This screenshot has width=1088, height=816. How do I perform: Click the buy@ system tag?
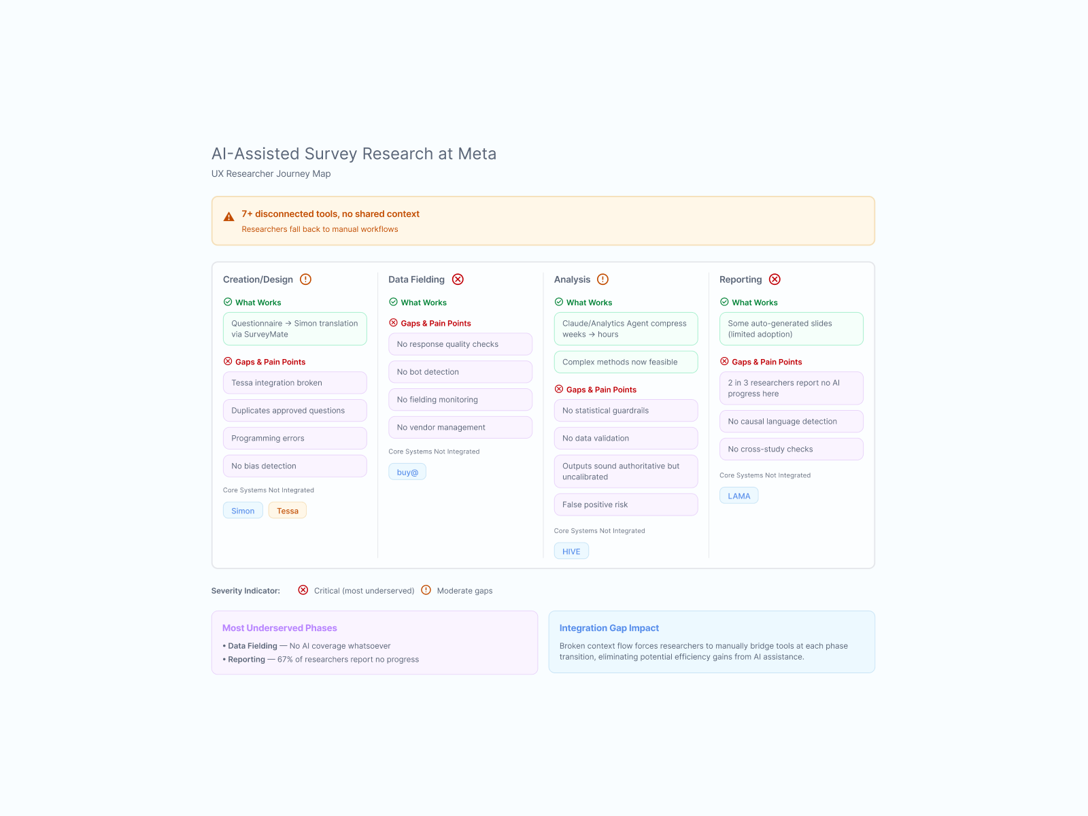point(407,472)
